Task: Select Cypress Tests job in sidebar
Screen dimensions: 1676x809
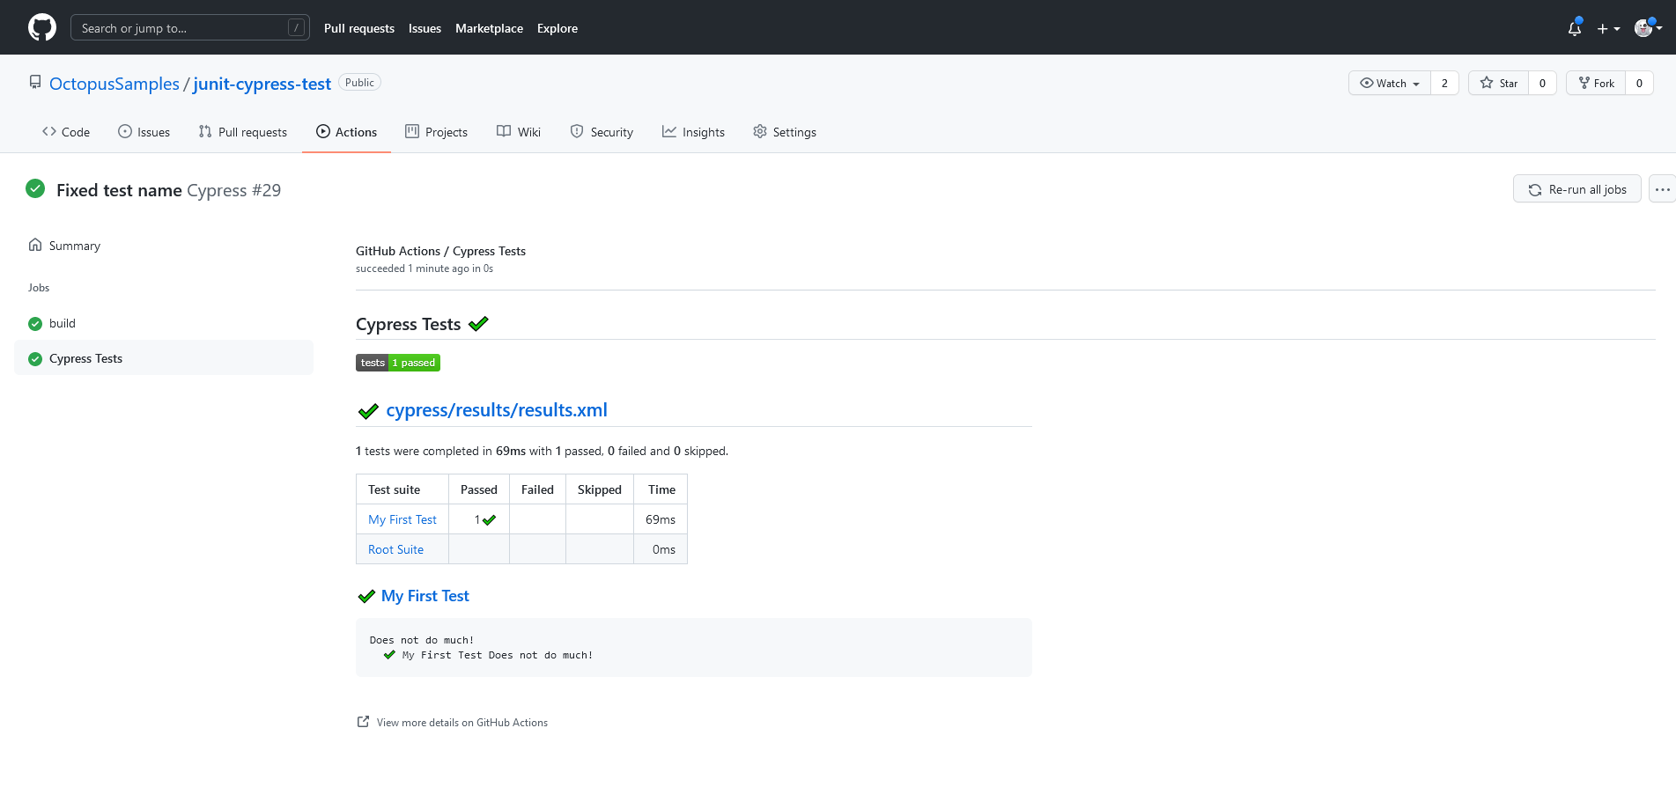Action: [85, 358]
